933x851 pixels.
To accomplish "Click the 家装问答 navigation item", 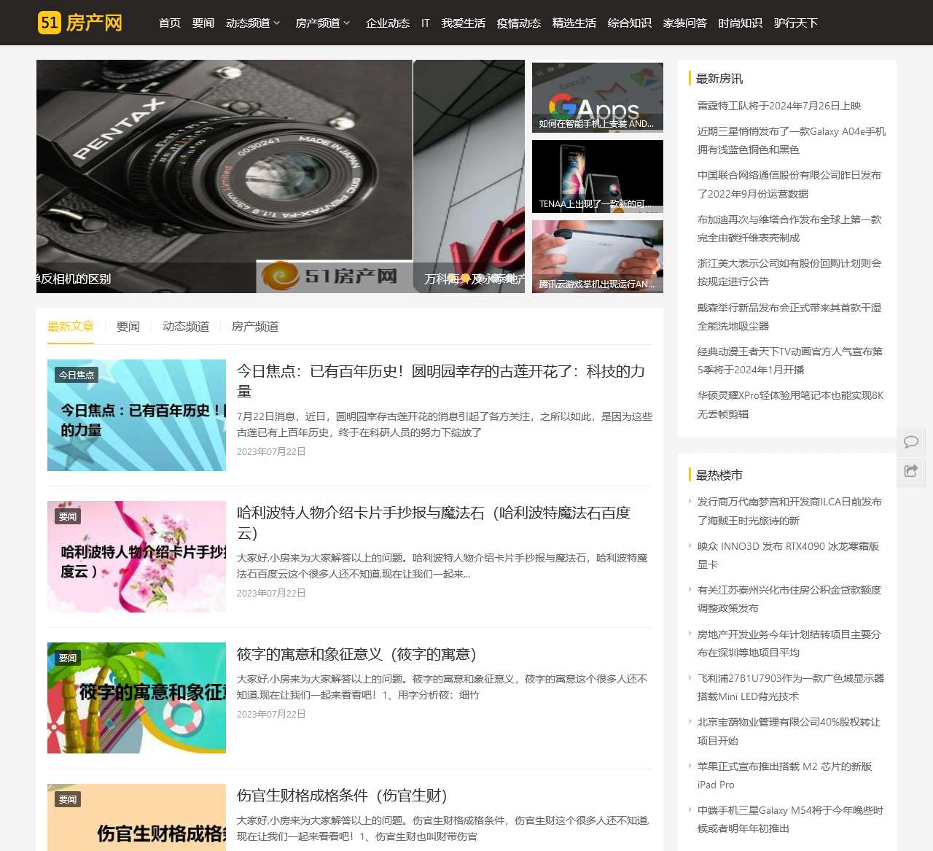I will point(685,23).
